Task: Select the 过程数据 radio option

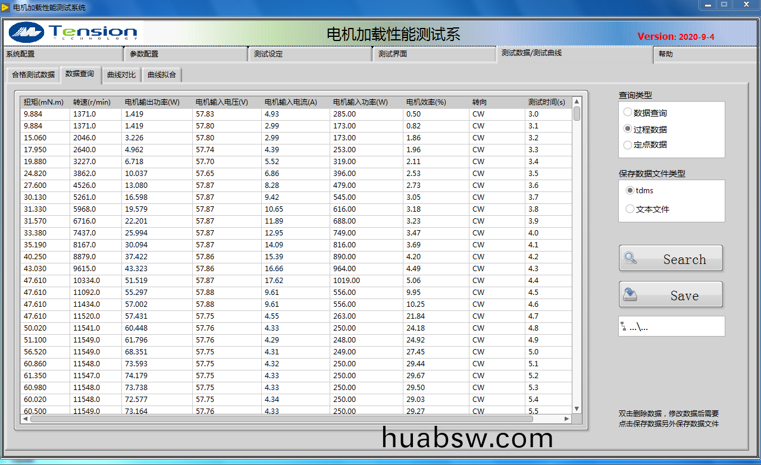Action: coord(628,129)
